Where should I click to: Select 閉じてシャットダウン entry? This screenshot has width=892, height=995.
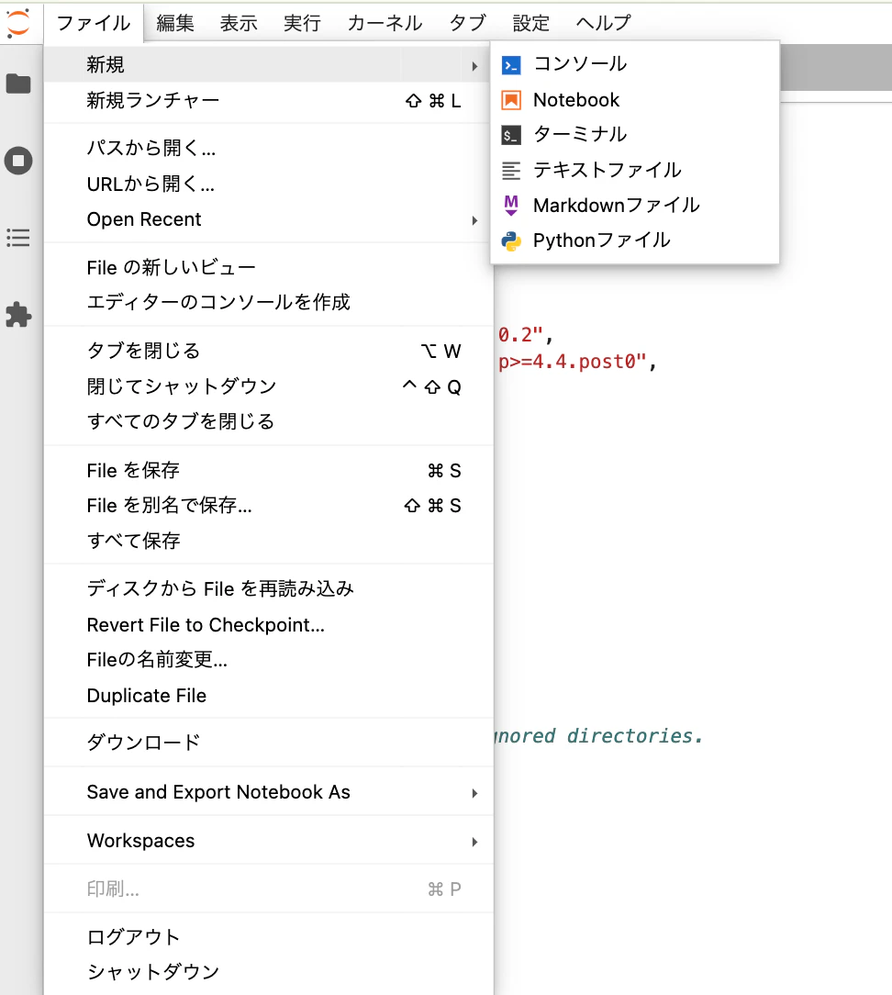pyautogui.click(x=268, y=386)
